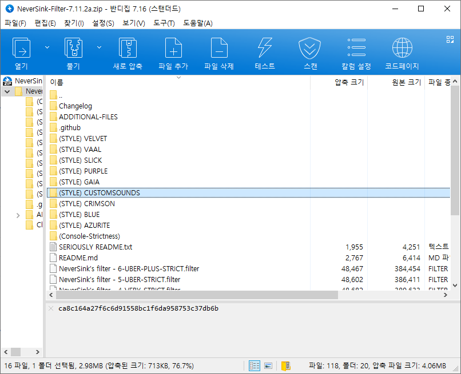Click the zip folder icon in status bar
This screenshot has height=374, width=461.
(285, 366)
